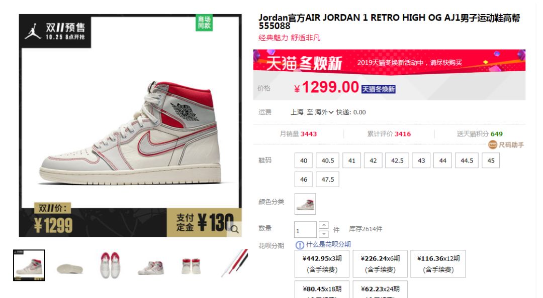The image size is (543, 298).
Task: Select shoe size 47.5
Action: (328, 180)
